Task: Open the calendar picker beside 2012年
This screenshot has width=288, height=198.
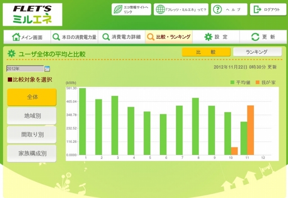Action: click(47, 69)
